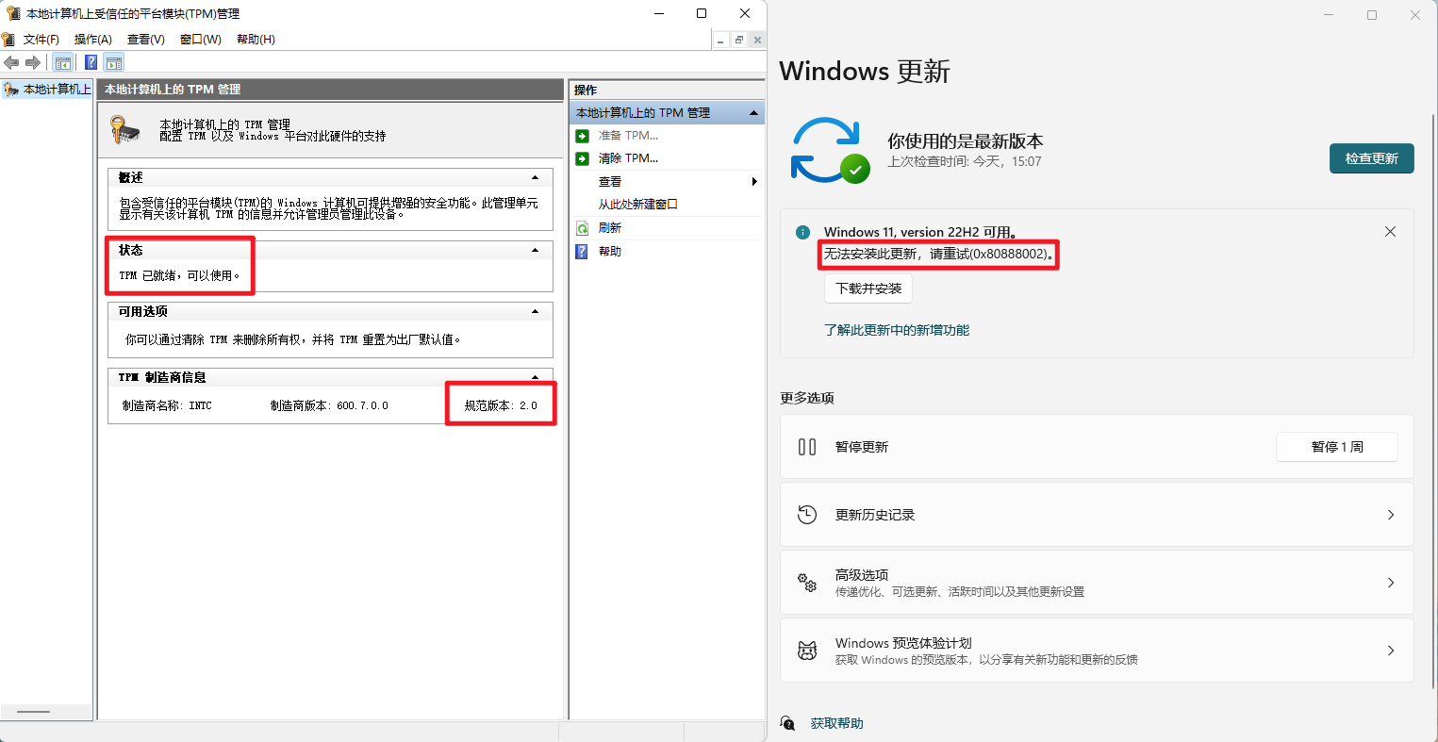
Task: Collapse the Overview section
Action: coord(535,177)
